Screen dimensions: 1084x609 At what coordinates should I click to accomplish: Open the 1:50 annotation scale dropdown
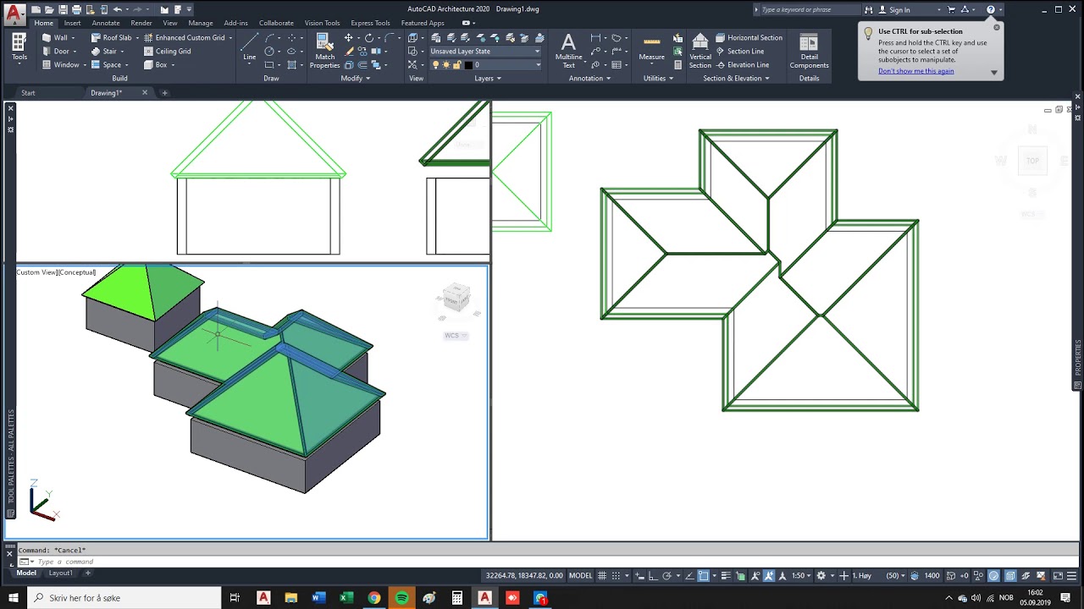[801, 576]
